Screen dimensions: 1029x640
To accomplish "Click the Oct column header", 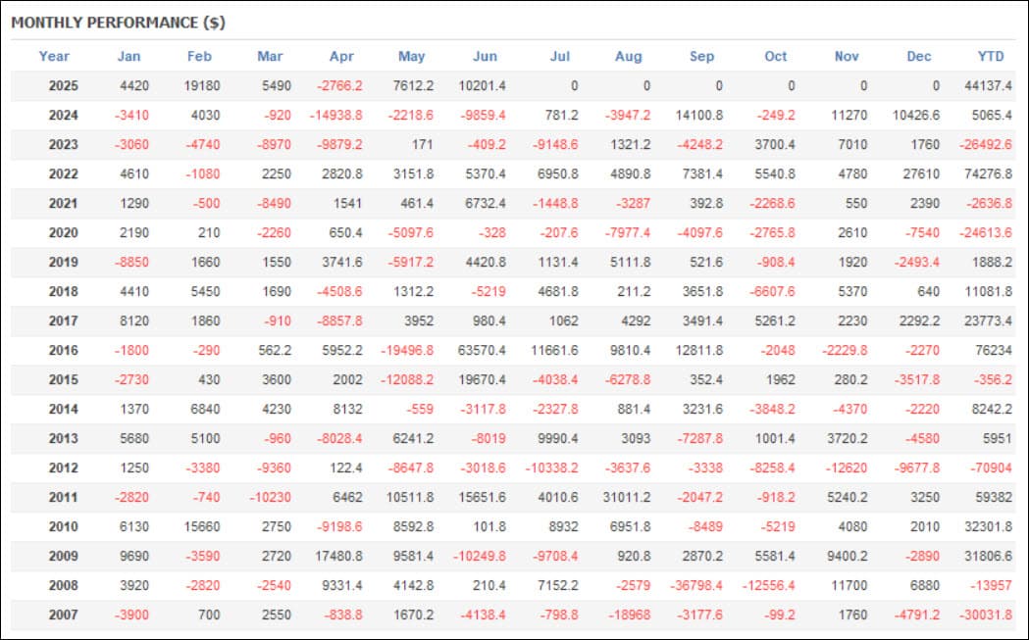I will [x=776, y=57].
